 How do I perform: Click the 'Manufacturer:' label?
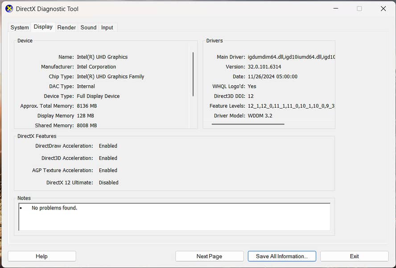click(x=58, y=67)
